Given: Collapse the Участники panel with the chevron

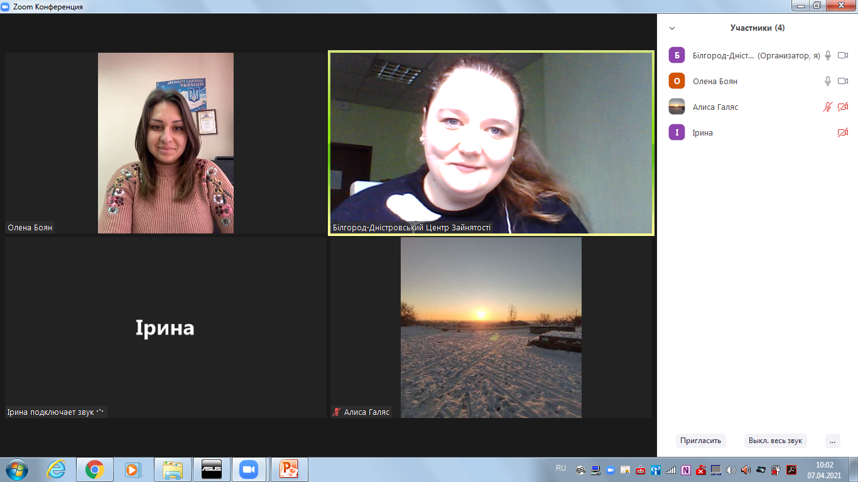Looking at the screenshot, I should click(672, 28).
